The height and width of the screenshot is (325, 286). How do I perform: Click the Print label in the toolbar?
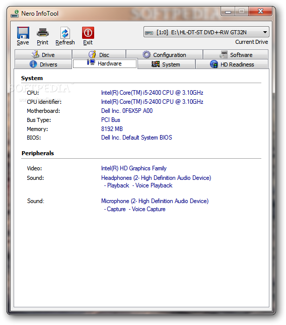(x=43, y=42)
